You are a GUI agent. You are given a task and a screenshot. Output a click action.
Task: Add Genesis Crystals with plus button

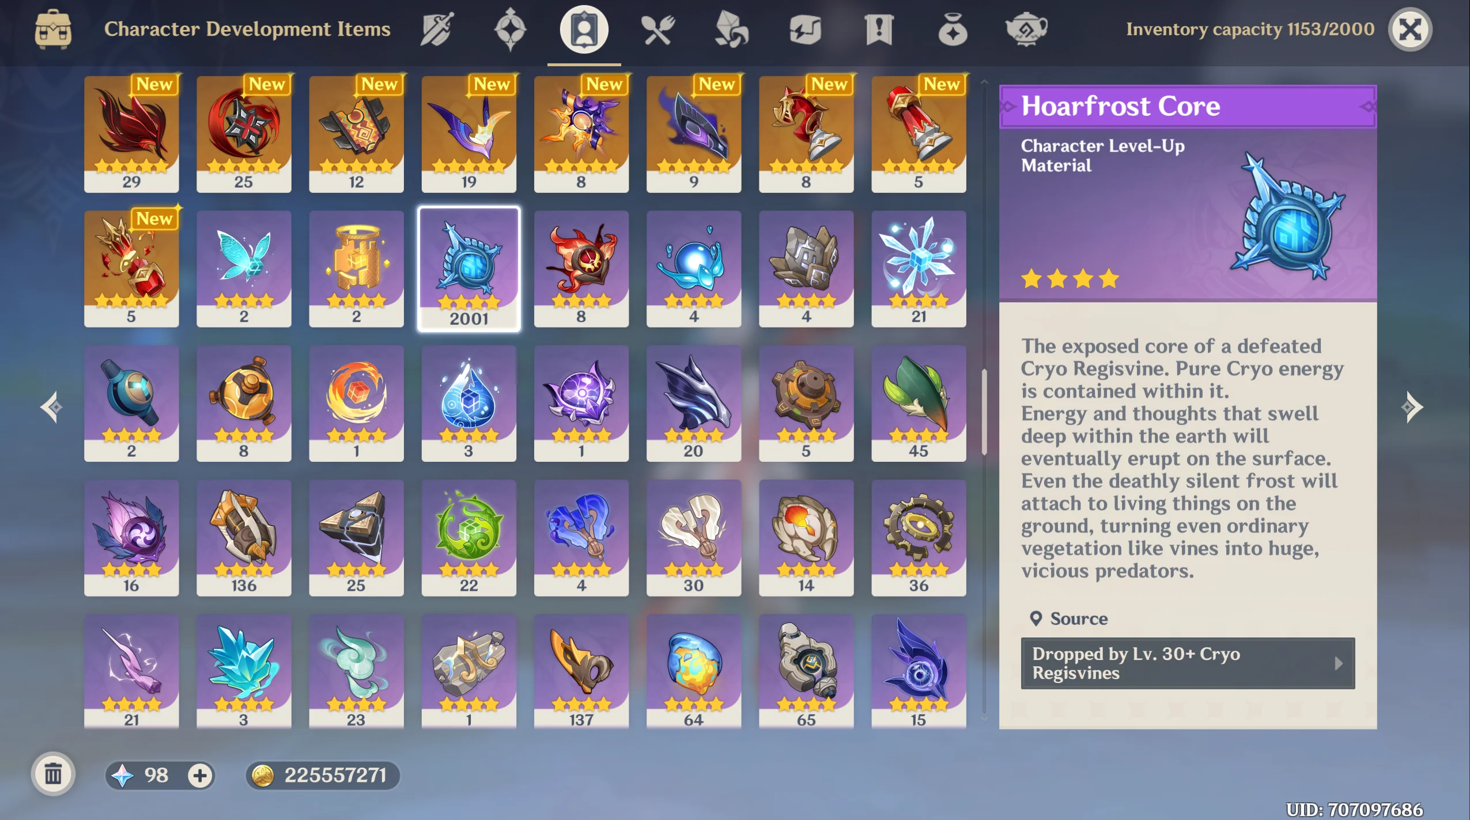pyautogui.click(x=200, y=775)
